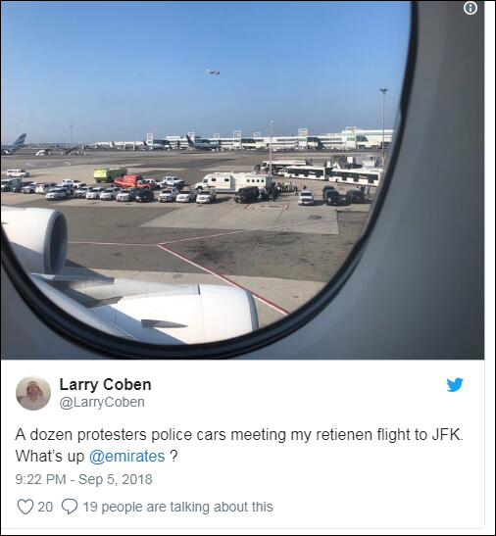Viewport: 496px width, 536px height.
Task: Click the white airport buses in photo
Action: 322,171
